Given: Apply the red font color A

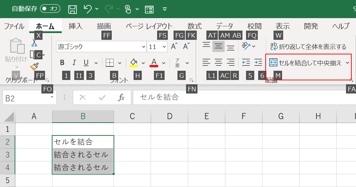Looking at the screenshot, I should click(x=154, y=63).
